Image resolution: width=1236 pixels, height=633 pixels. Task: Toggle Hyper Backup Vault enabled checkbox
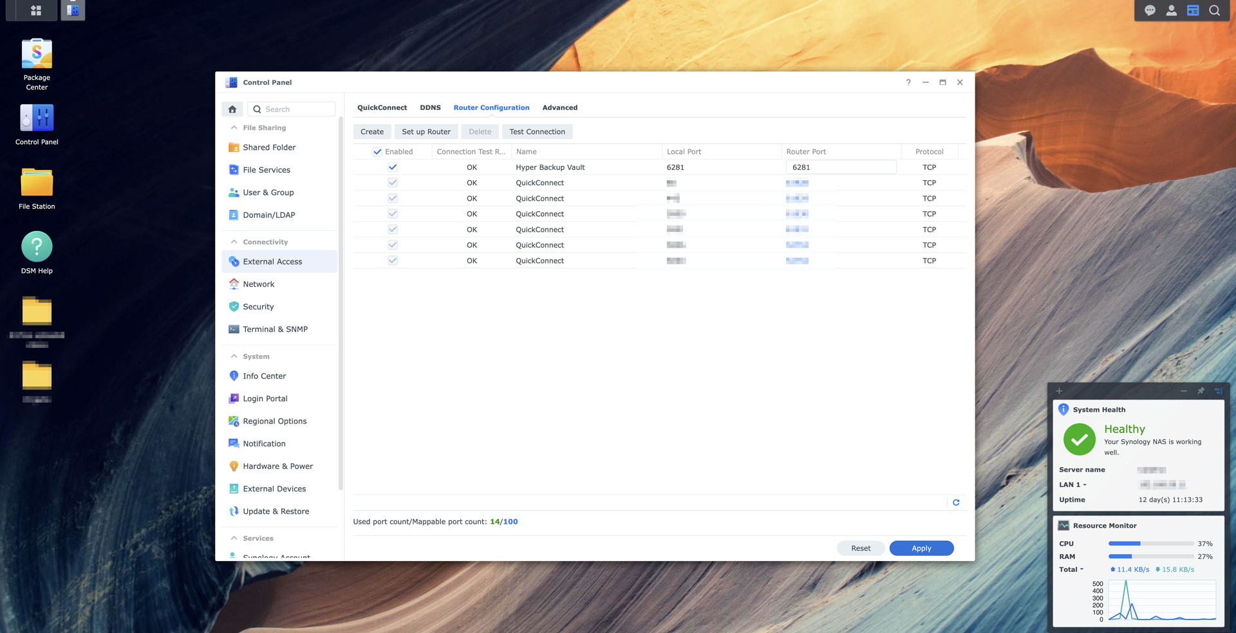[393, 167]
